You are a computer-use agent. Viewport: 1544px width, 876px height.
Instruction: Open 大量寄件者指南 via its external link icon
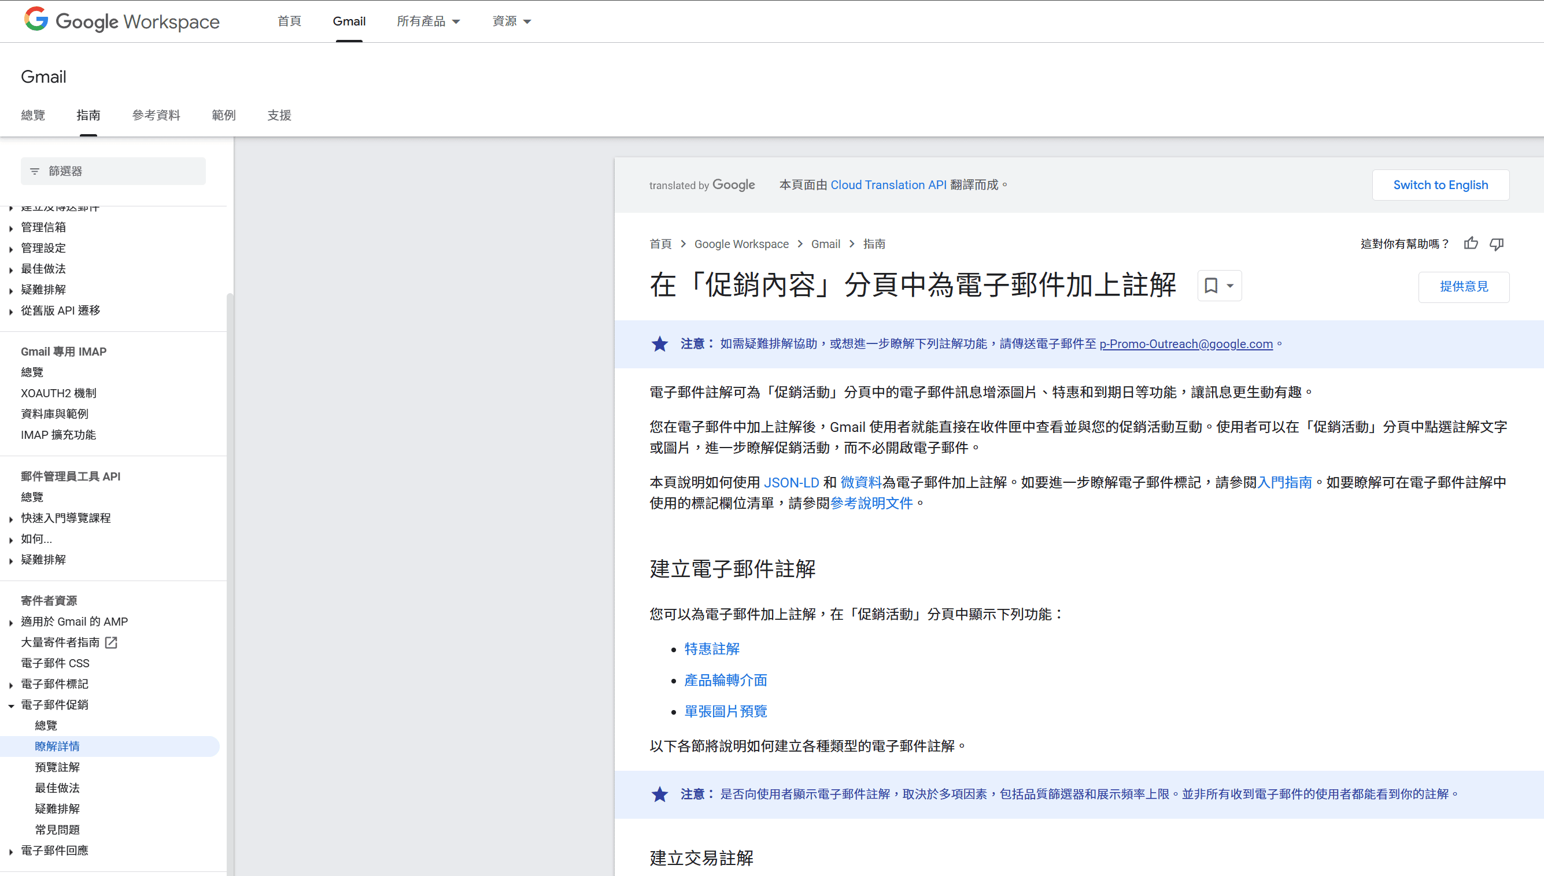(110, 642)
